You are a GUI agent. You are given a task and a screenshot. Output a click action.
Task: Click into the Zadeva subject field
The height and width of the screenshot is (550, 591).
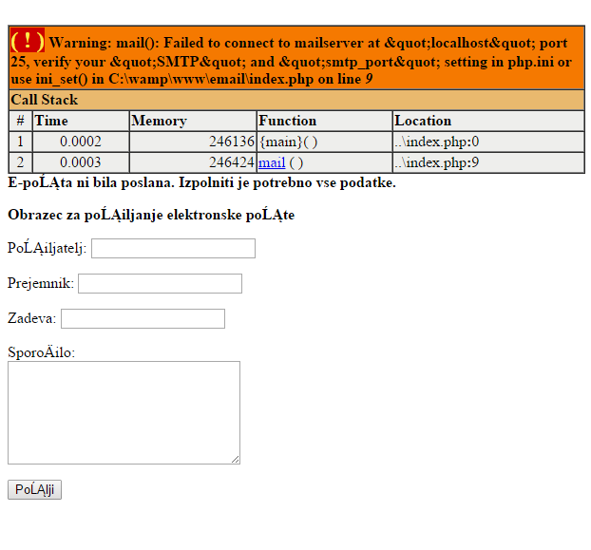[x=143, y=318]
